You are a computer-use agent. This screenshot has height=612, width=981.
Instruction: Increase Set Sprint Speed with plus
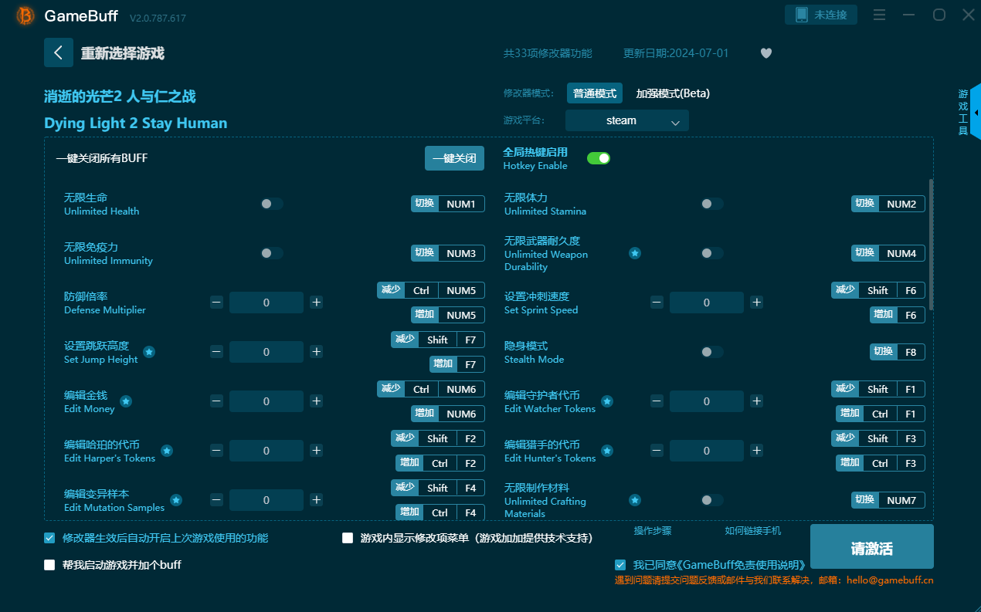756,303
